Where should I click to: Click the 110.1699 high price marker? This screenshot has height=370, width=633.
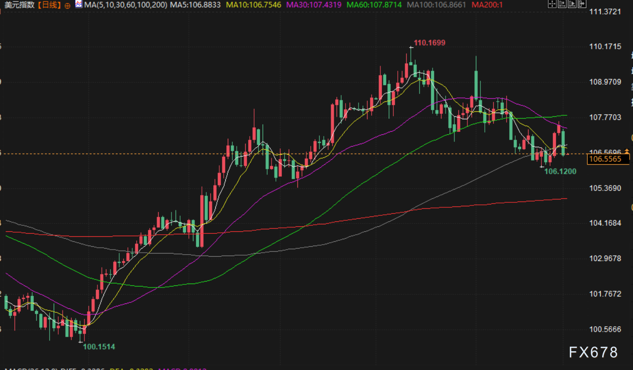tap(430, 43)
